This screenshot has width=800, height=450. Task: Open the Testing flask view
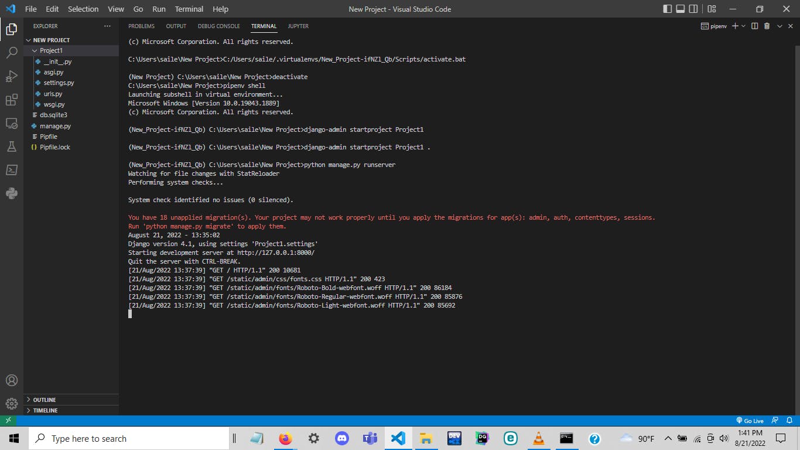(11, 146)
